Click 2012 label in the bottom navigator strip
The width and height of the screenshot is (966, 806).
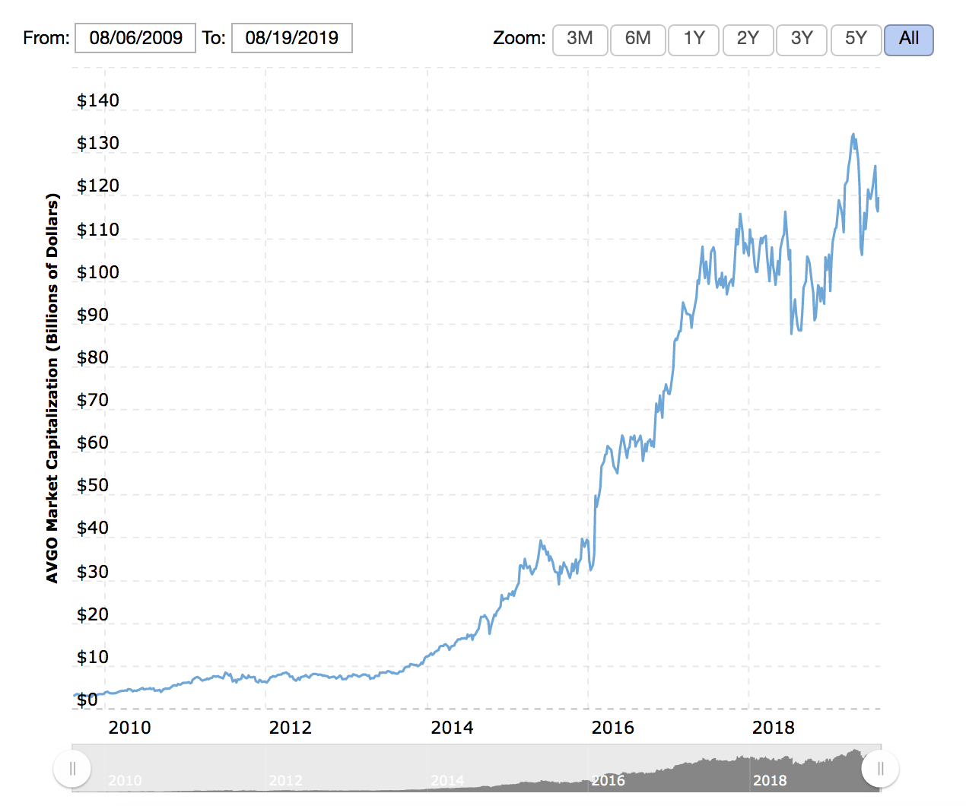285,781
